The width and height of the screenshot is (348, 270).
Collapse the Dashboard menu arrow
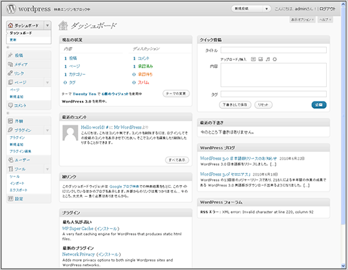(48, 26)
